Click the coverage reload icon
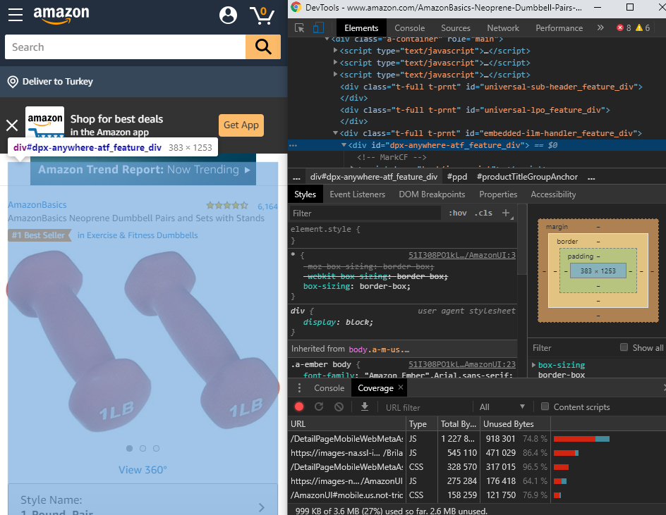The height and width of the screenshot is (515, 666). click(x=319, y=407)
